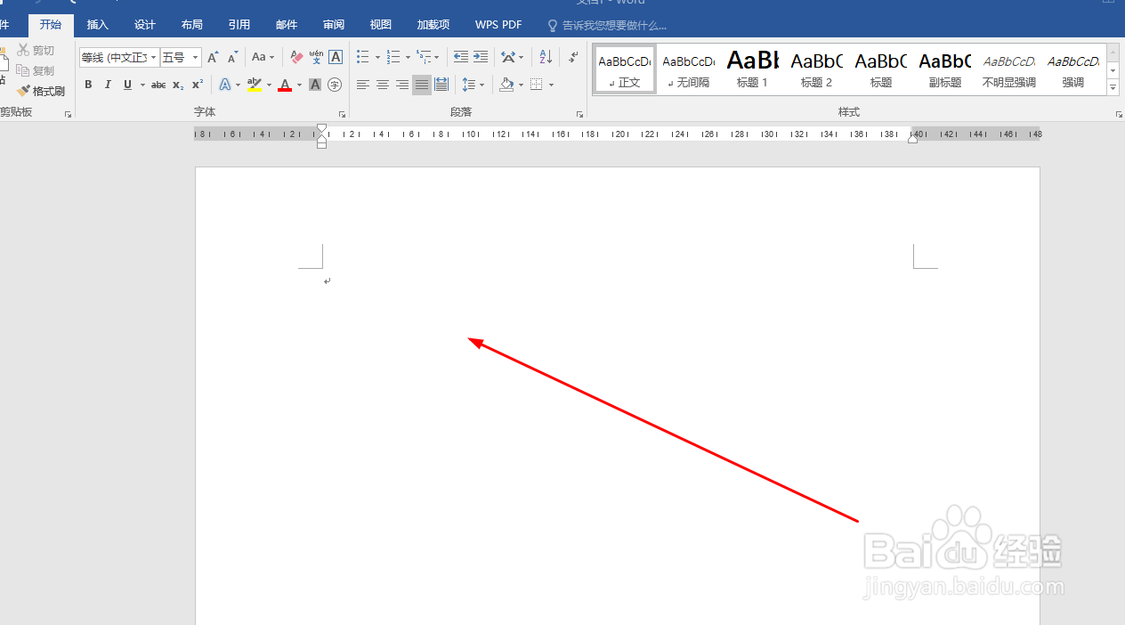Apply strikethrough formatting

pos(158,85)
